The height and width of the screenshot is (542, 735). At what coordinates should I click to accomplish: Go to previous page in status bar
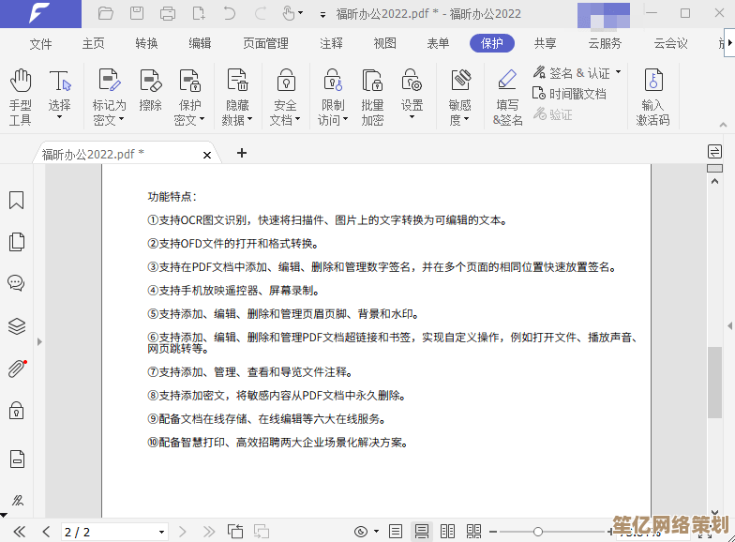click(x=45, y=532)
